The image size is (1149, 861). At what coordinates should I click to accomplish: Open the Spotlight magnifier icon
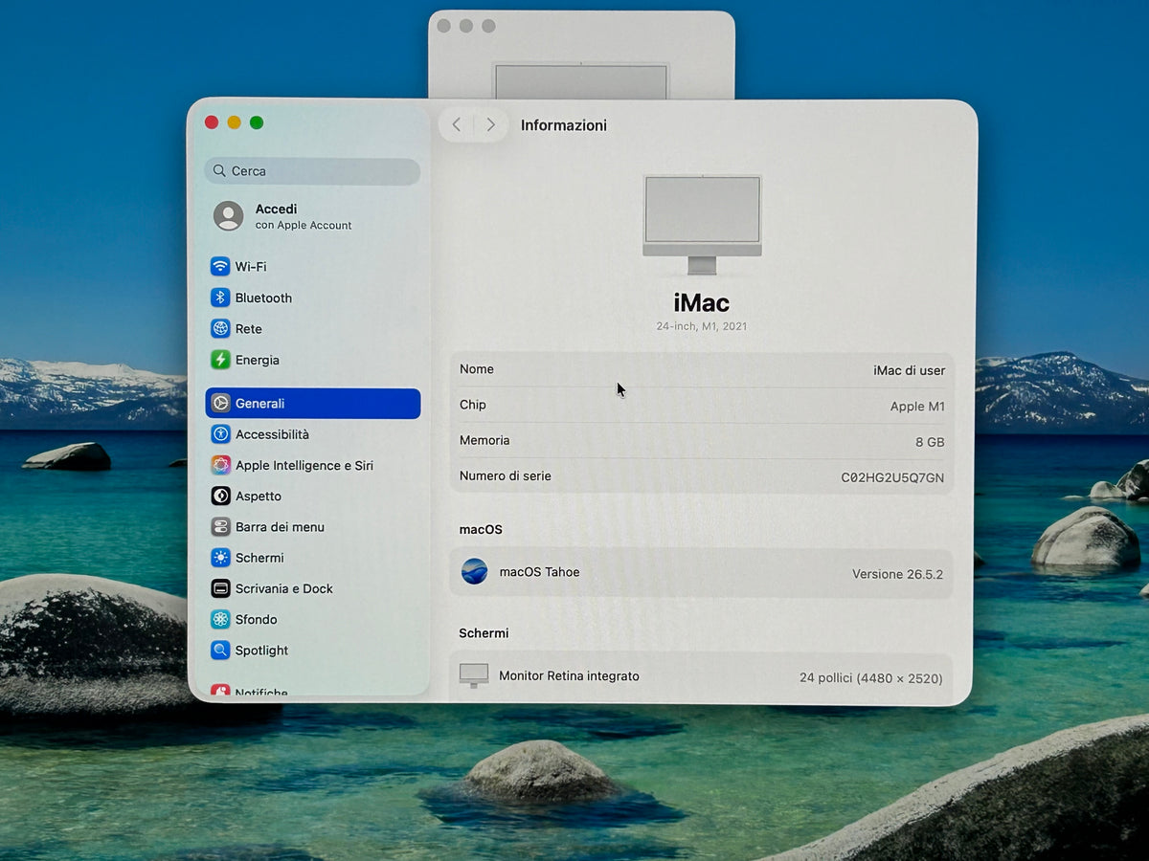[220, 651]
